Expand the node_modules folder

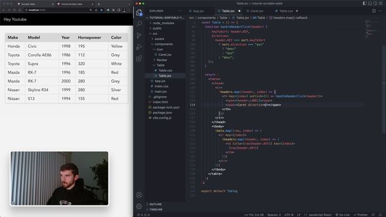[163, 23]
